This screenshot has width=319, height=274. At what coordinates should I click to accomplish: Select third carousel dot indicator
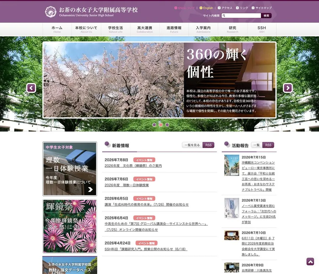(167, 125)
